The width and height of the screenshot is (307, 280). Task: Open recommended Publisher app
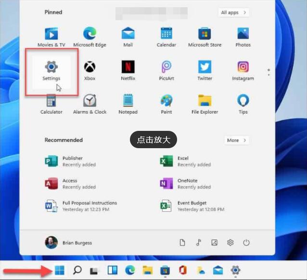[x=70, y=161]
